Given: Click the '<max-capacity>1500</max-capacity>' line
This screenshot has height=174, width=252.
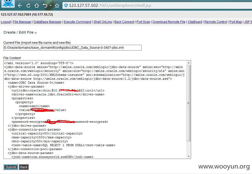Looking at the screenshot, I should click(x=42, y=137).
